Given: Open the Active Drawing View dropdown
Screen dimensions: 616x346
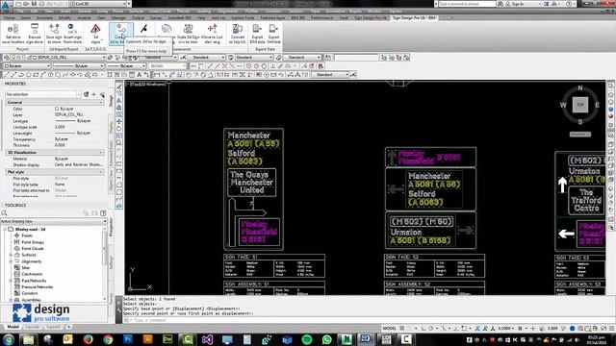Looking at the screenshot, I should coord(54,221).
